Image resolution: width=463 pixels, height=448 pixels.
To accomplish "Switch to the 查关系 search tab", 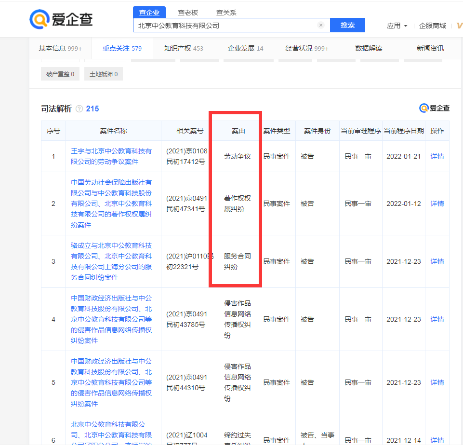I will (226, 13).
